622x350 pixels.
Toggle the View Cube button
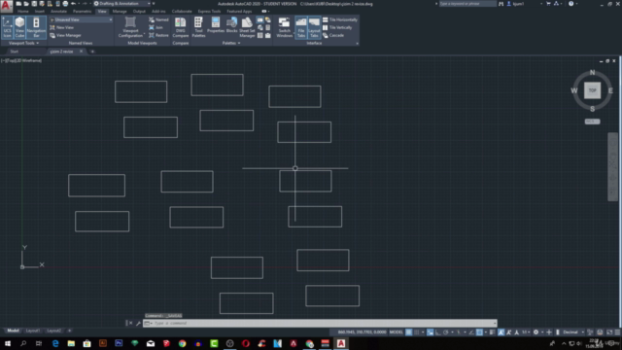coord(19,27)
